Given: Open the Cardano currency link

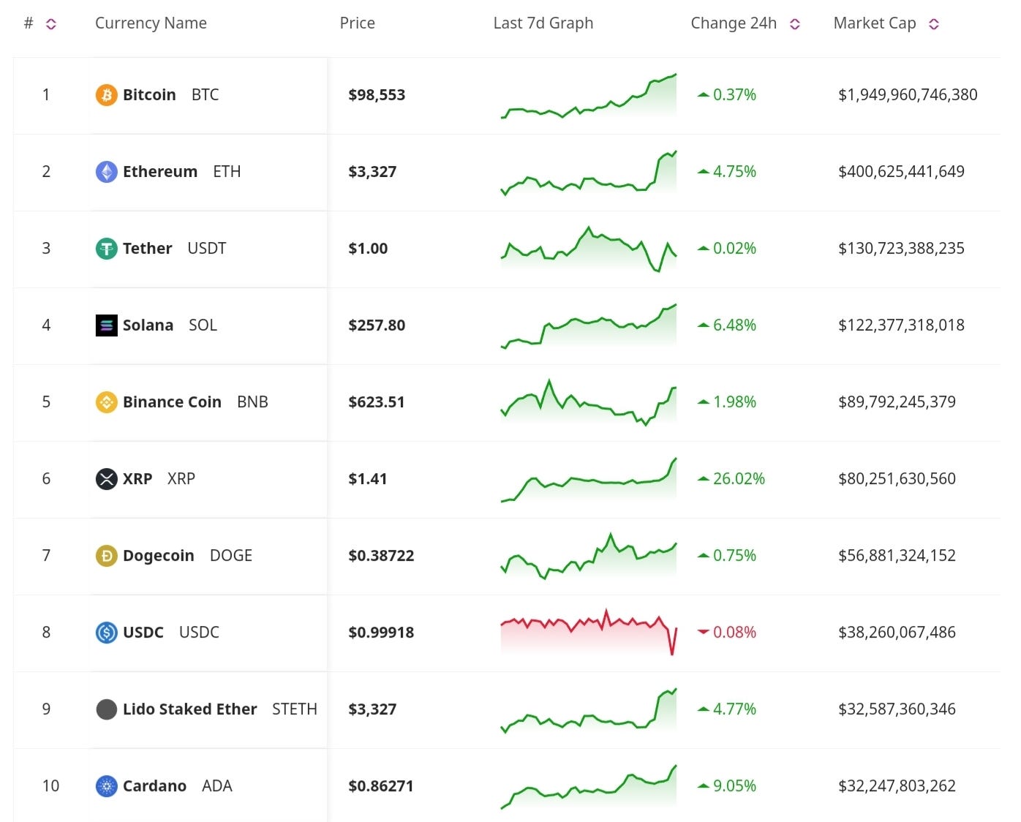Looking at the screenshot, I should (x=154, y=786).
